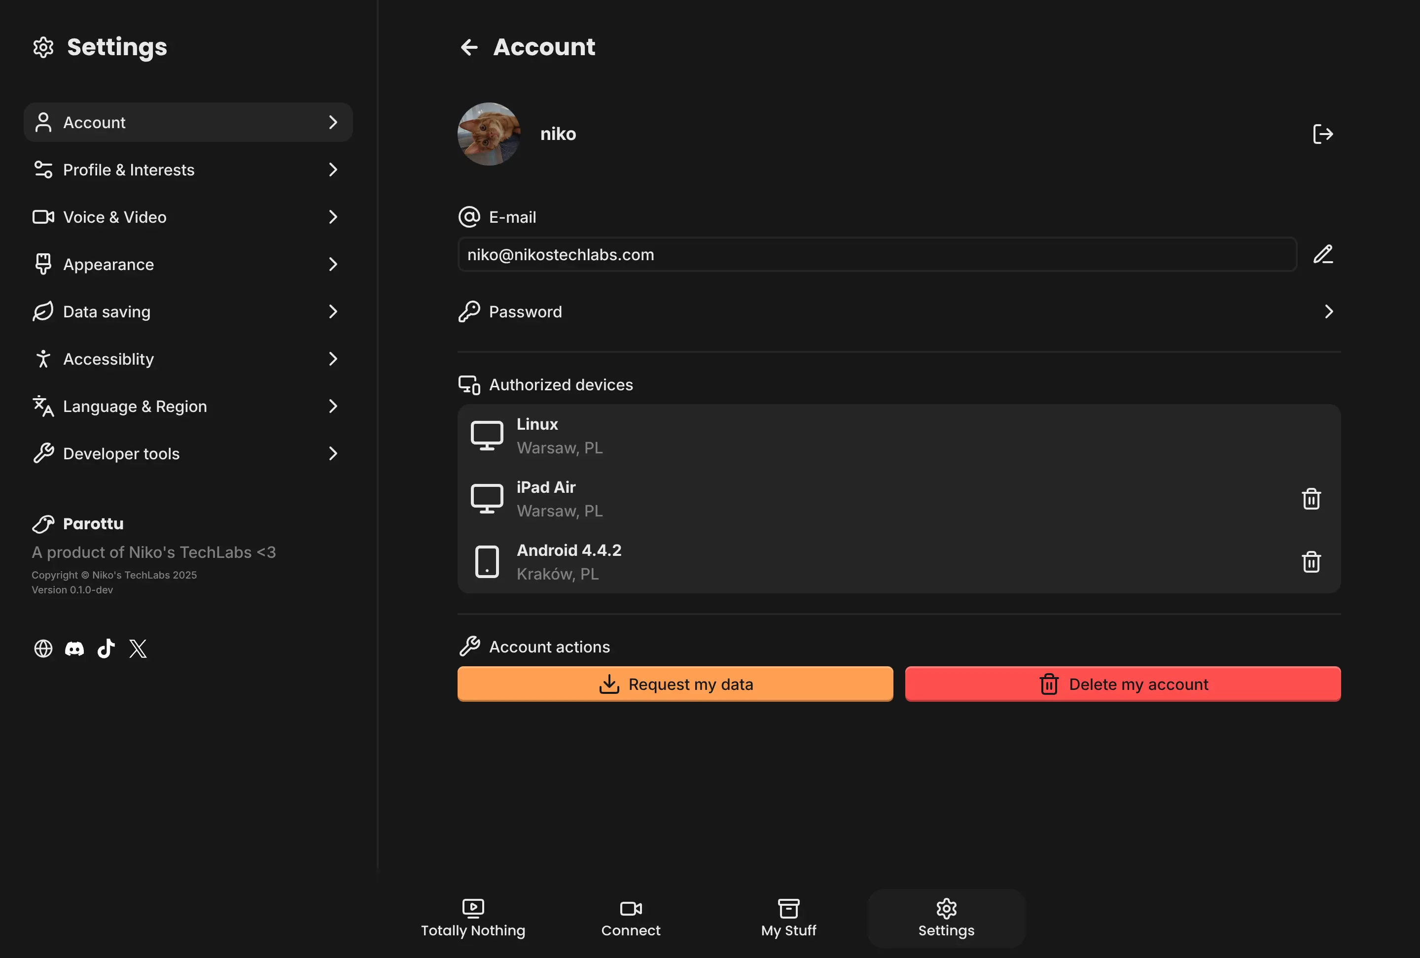Click the Linux desktop monitor icon
This screenshot has height=958, width=1420.
487,436
